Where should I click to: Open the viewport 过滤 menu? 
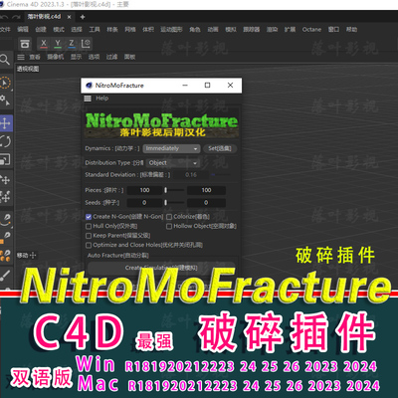tap(111, 57)
